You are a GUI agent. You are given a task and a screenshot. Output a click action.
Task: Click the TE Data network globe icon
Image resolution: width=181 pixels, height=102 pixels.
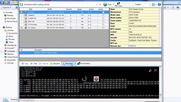pyautogui.click(x=26, y=28)
